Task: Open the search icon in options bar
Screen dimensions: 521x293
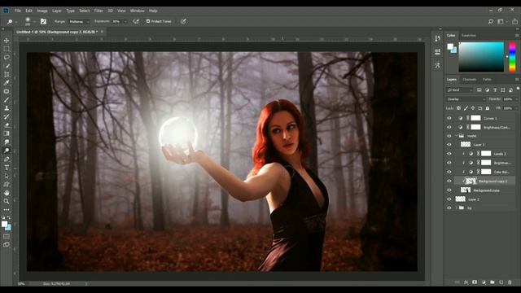Action: (490, 22)
